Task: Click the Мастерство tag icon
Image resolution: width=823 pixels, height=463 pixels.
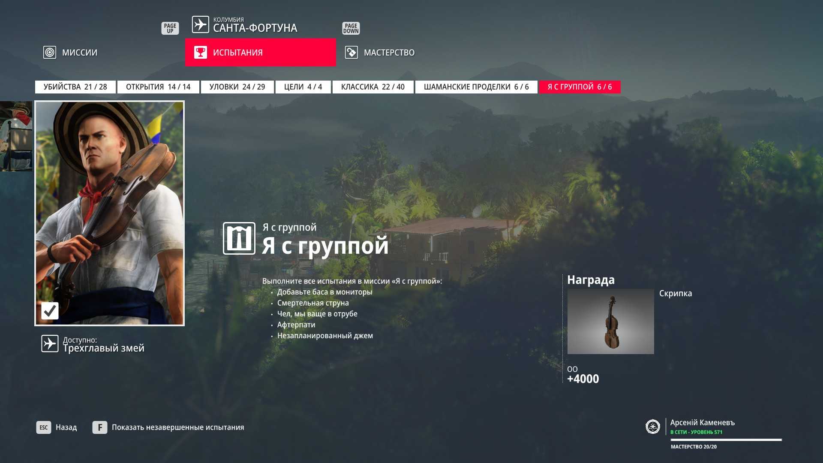Action: 351,52
